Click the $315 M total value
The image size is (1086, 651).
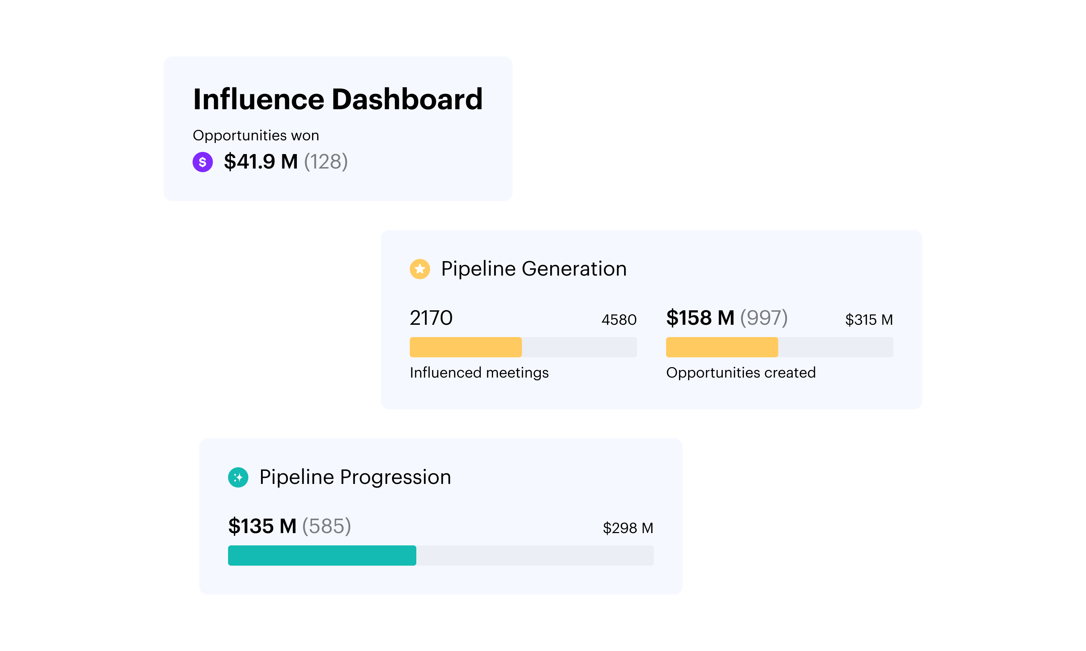click(868, 319)
